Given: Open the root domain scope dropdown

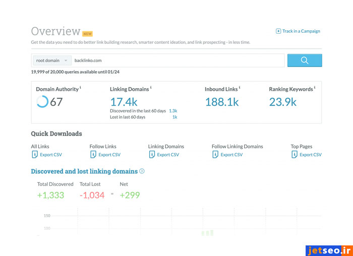Looking at the screenshot, I should coord(52,60).
